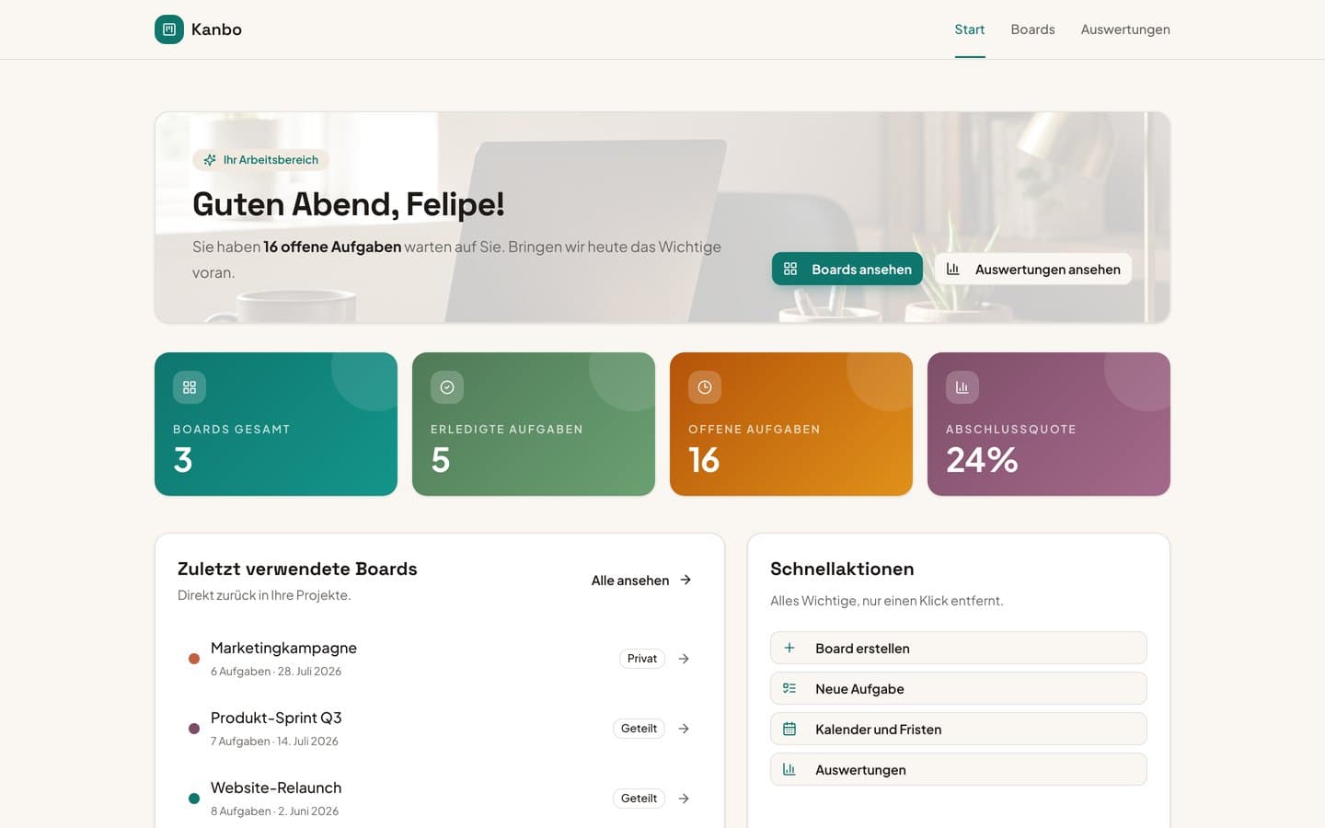Click the Boards ansehen button

(x=847, y=269)
